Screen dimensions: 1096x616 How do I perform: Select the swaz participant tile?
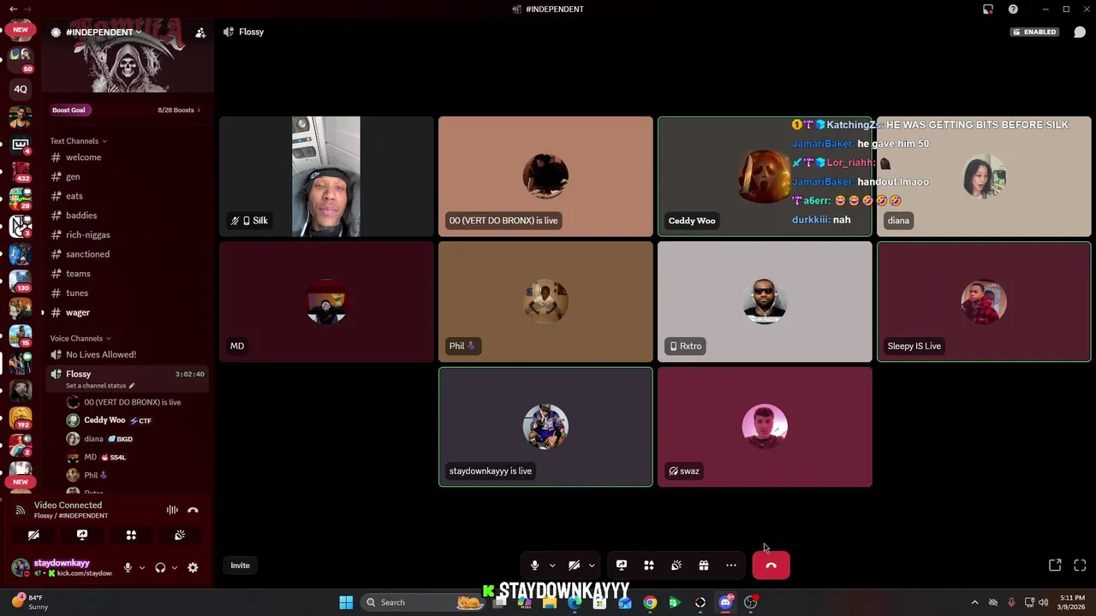click(765, 427)
